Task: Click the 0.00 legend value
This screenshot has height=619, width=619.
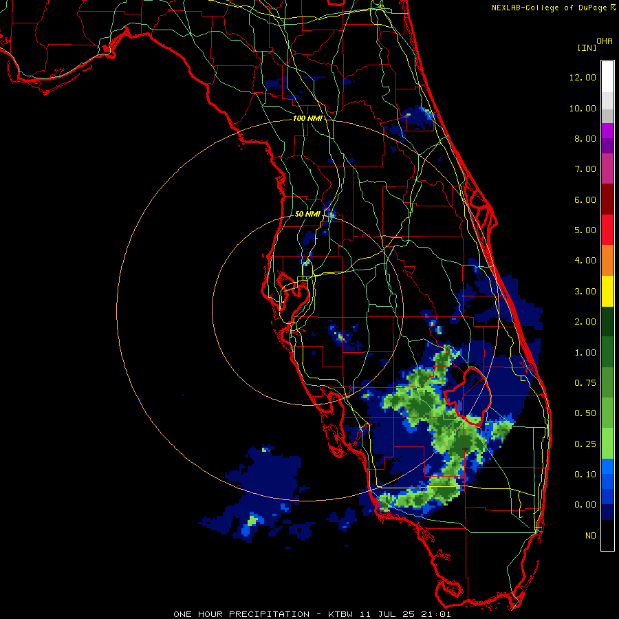Action: pos(585,505)
